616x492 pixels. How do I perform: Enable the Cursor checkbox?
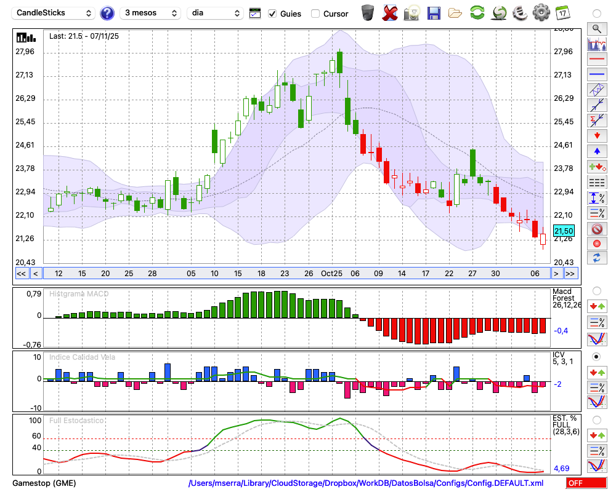315,14
